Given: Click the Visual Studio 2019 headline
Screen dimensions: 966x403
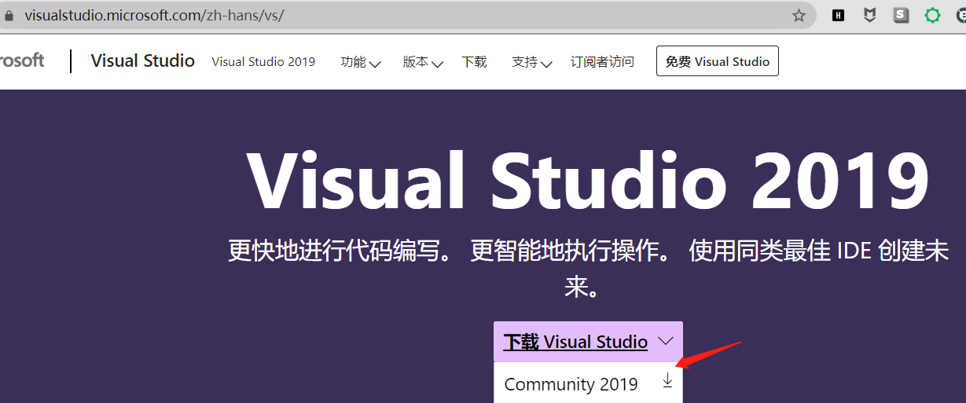Looking at the screenshot, I should 589,181.
